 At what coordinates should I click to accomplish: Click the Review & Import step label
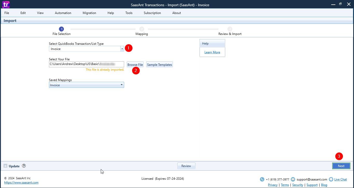click(230, 34)
